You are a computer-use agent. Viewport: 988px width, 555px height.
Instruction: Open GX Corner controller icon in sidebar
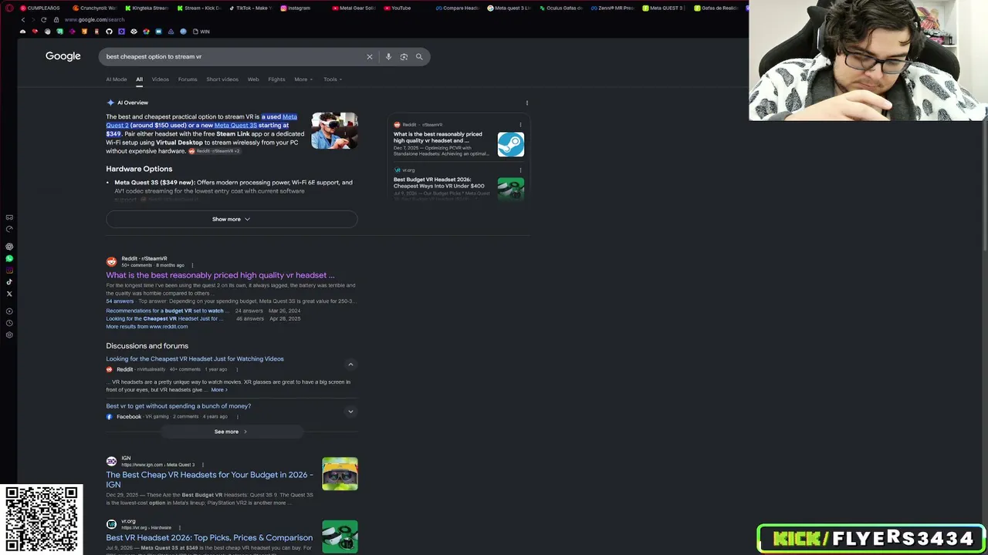(9, 217)
